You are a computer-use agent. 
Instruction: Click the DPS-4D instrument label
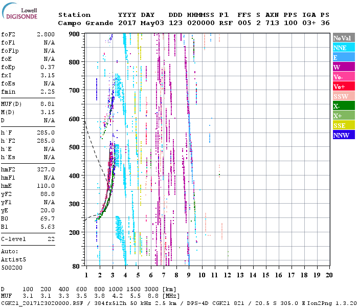point(198,303)
